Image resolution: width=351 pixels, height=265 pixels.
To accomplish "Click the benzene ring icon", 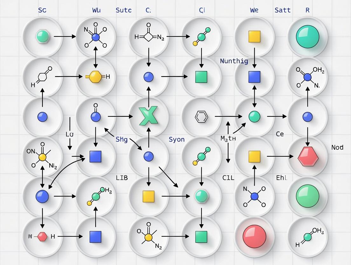I will tap(201, 117).
